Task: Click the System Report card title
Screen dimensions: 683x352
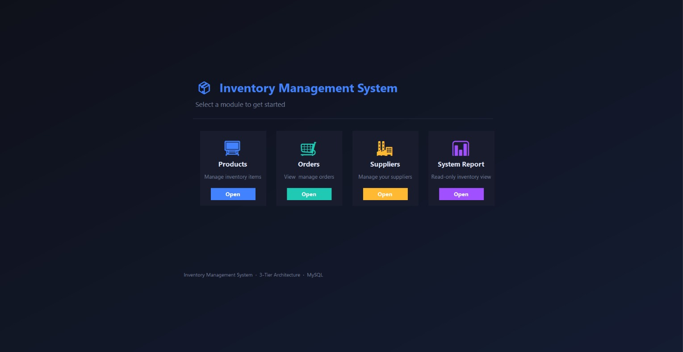Action: (x=461, y=164)
